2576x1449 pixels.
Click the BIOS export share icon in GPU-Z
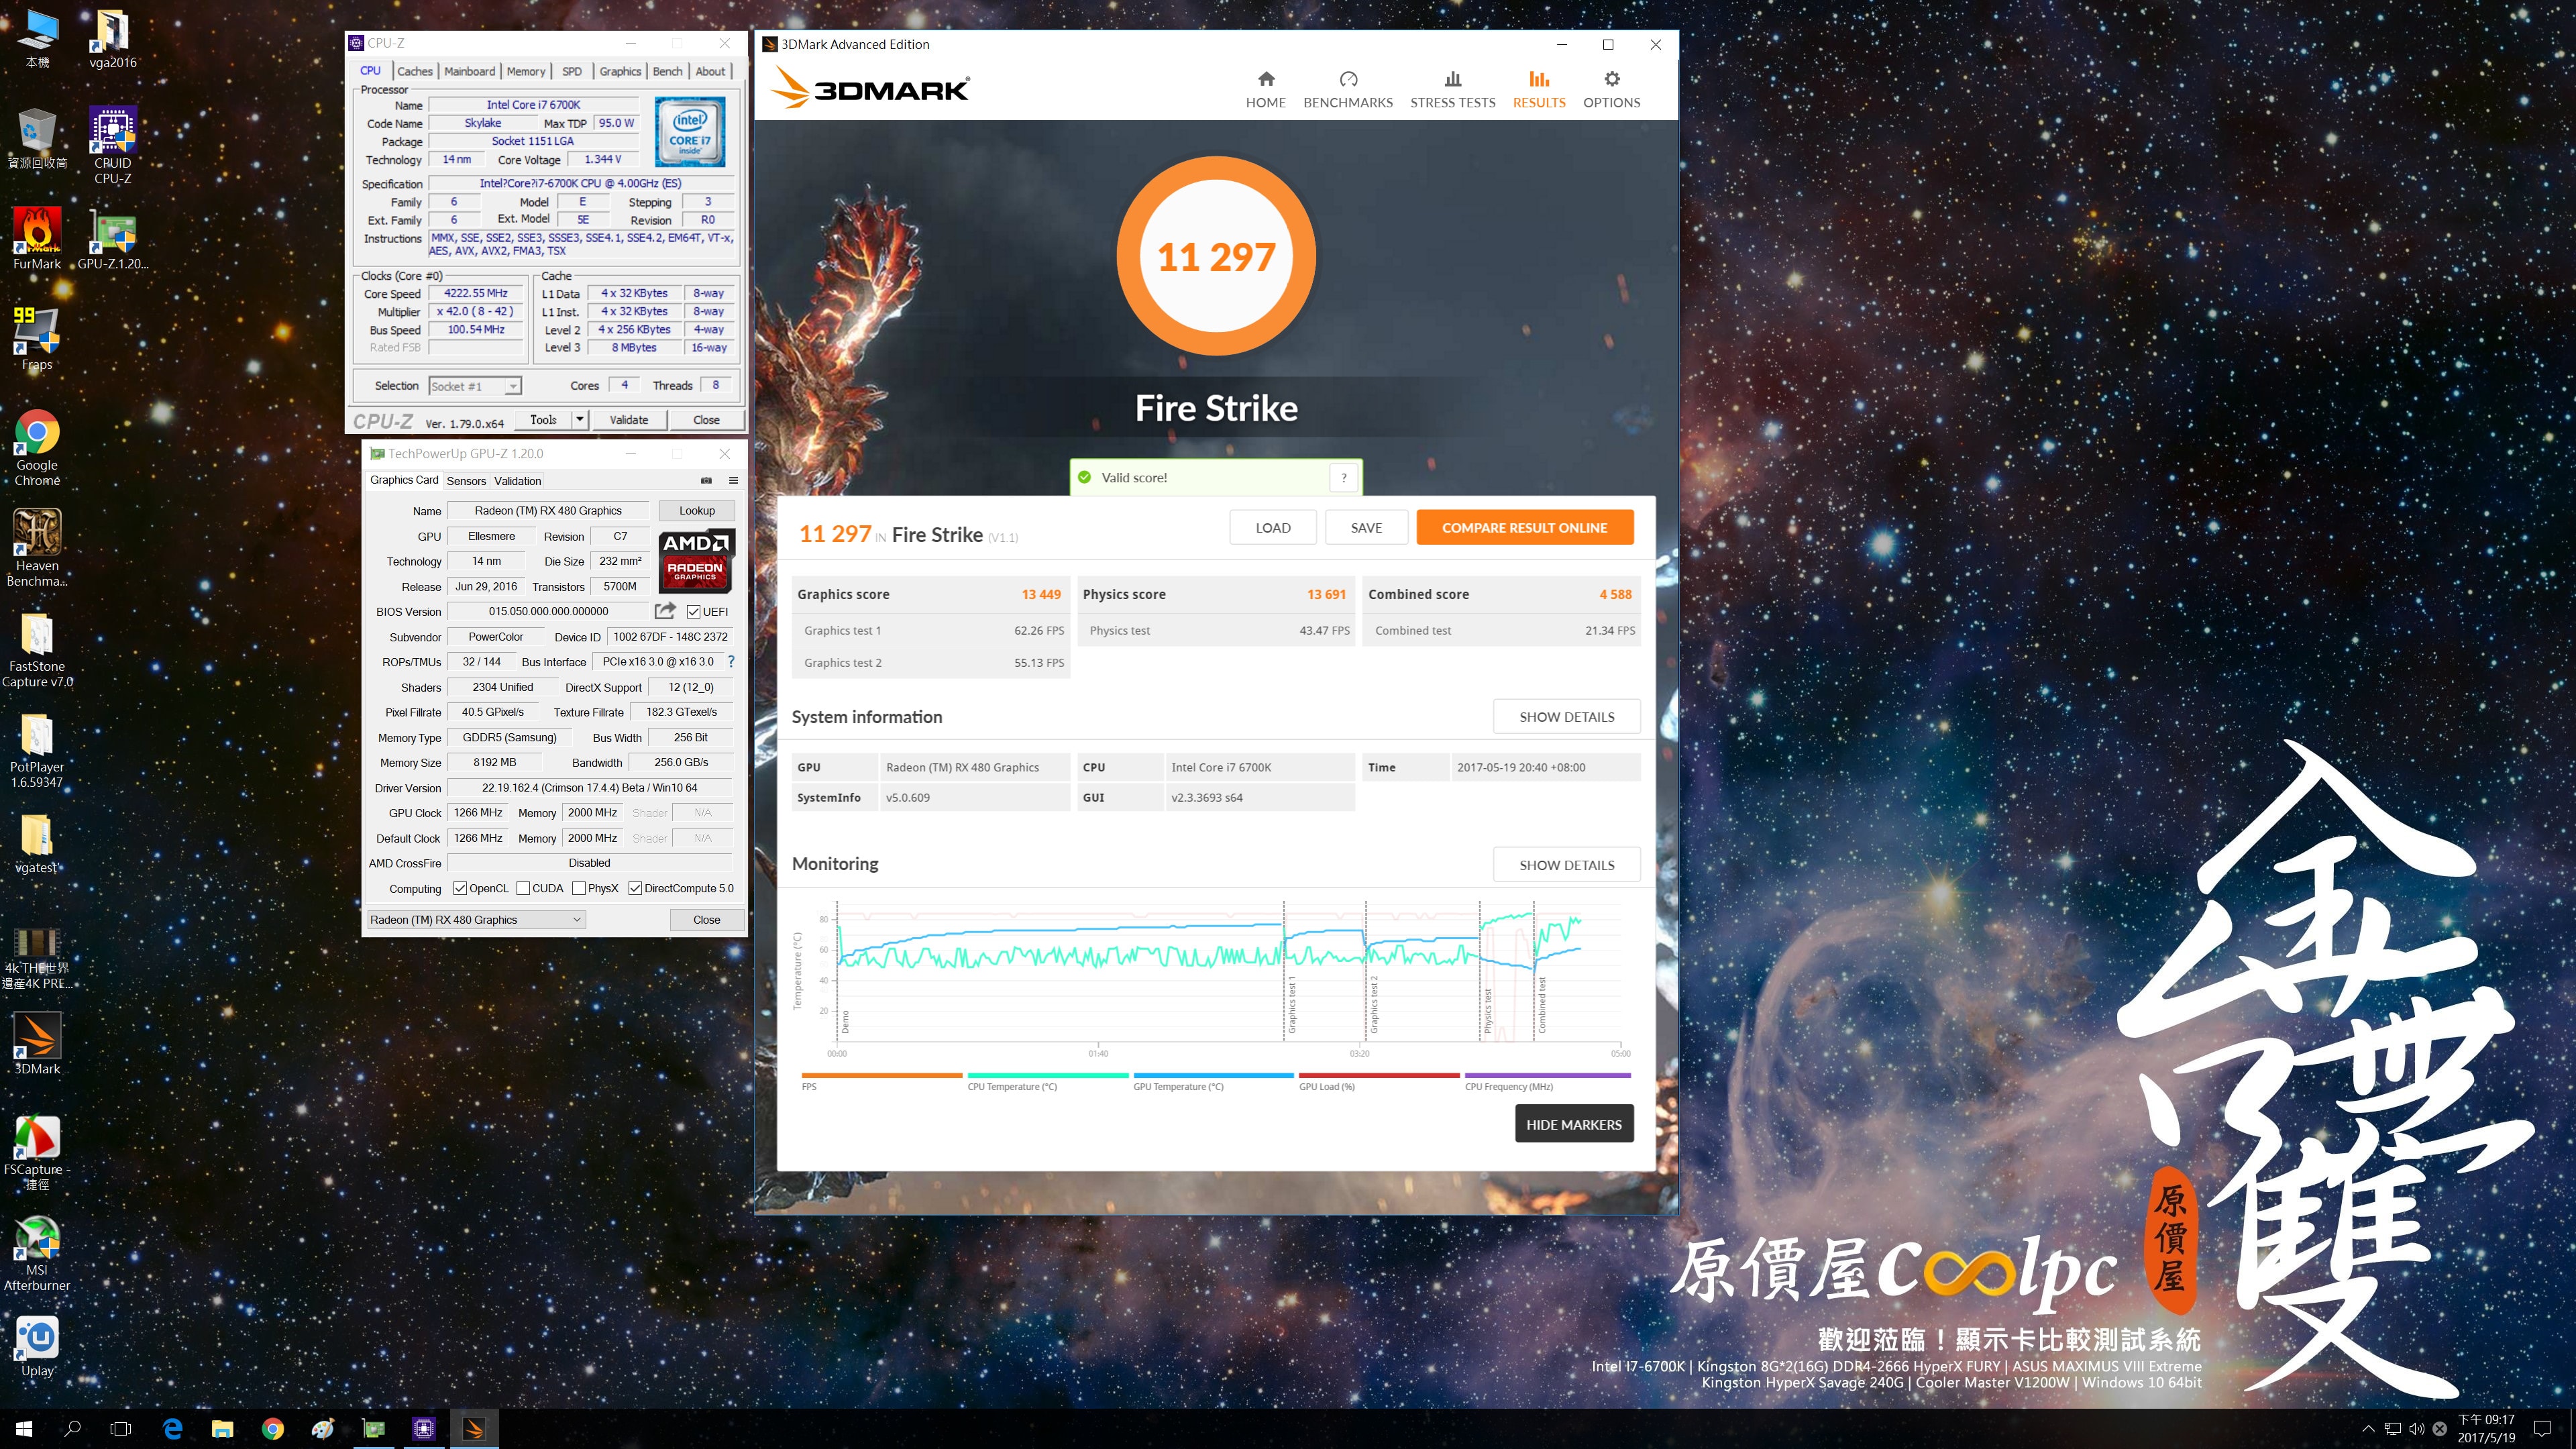[665, 610]
